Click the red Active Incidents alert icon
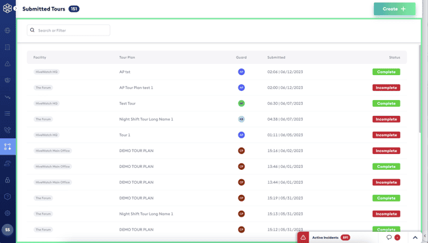 click(303, 238)
